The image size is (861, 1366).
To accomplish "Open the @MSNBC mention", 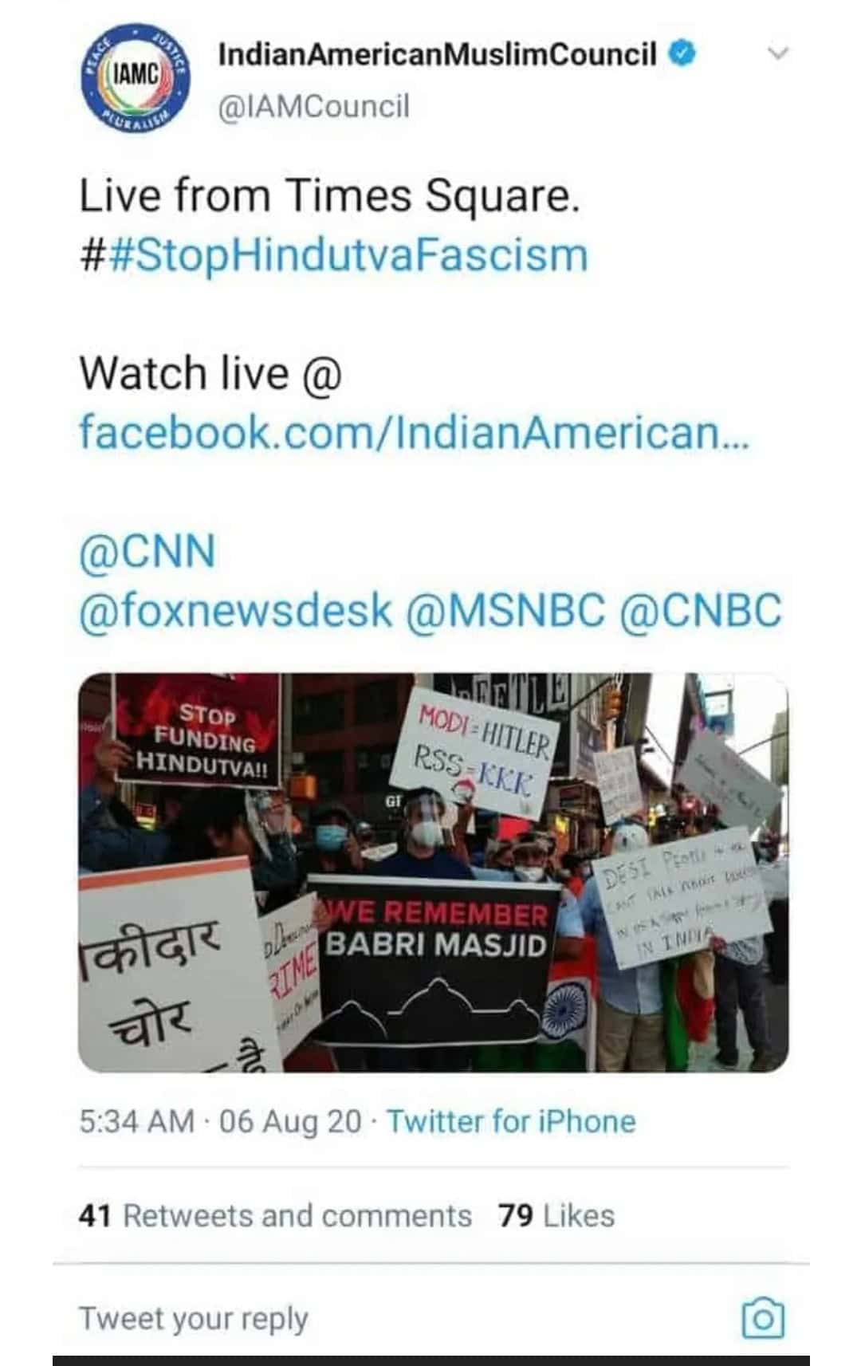I will pyautogui.click(x=506, y=611).
